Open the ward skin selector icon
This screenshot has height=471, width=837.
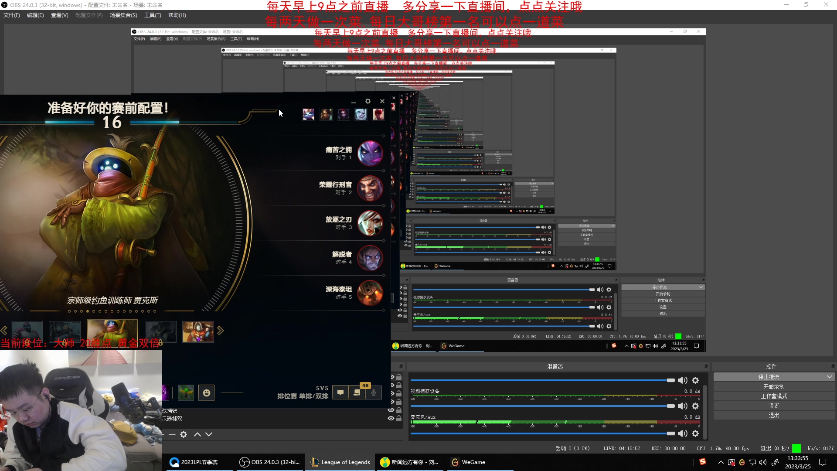[x=186, y=392]
